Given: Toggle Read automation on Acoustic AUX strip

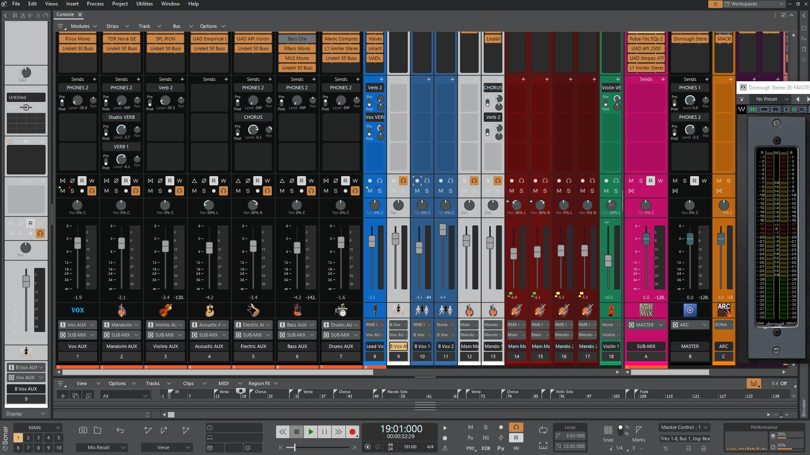Looking at the screenshot, I should 214,181.
